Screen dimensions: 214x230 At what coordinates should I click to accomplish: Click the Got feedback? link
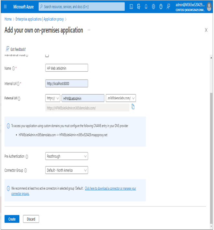click(x=18, y=49)
